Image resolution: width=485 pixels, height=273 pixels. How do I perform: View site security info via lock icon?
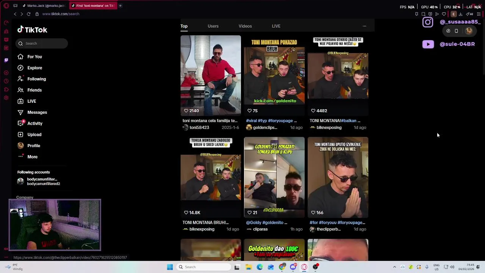37,14
